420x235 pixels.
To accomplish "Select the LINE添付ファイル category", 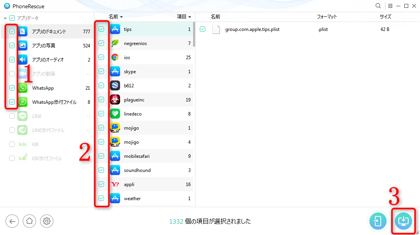I will (47, 130).
